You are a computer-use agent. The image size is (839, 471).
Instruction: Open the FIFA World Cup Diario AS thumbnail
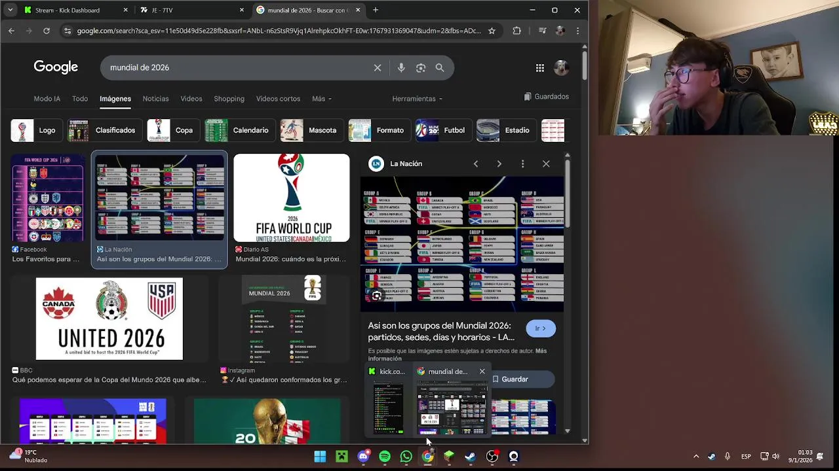[x=292, y=198]
